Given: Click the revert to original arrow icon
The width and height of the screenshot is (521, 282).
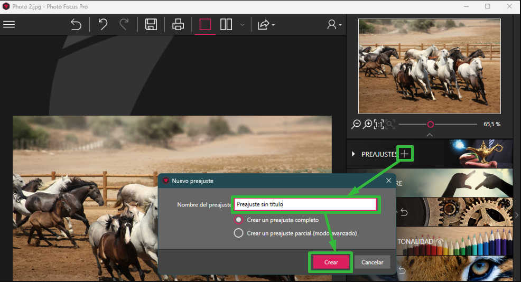Looking at the screenshot, I should [76, 25].
